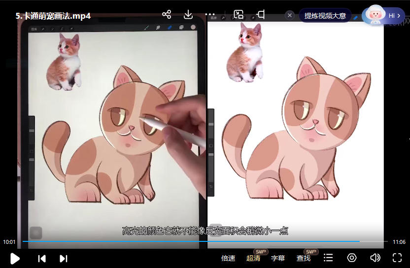Skip to the previous video
This screenshot has height=268, width=410.
(x=42, y=258)
